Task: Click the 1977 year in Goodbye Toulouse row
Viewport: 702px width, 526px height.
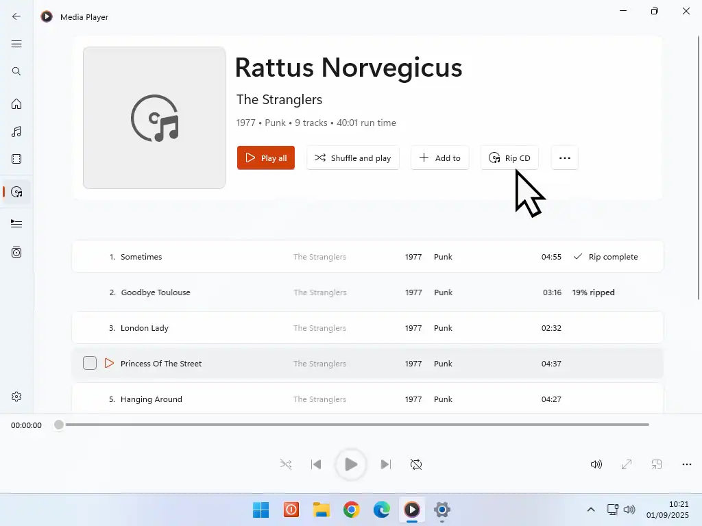Action: 413,292
